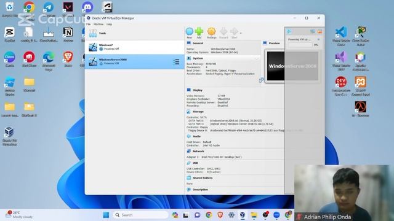Image resolution: width=394 pixels, height=221 pixels.
Task: Collapse the System section chevron
Action: 257,58
